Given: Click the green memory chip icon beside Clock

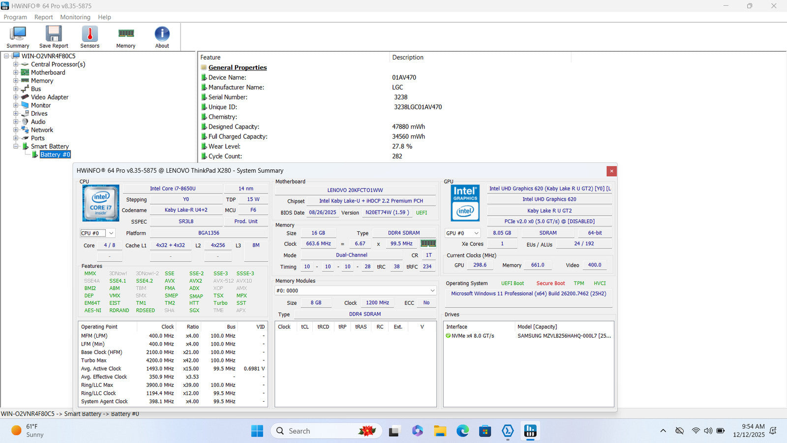Looking at the screenshot, I should click(x=428, y=243).
